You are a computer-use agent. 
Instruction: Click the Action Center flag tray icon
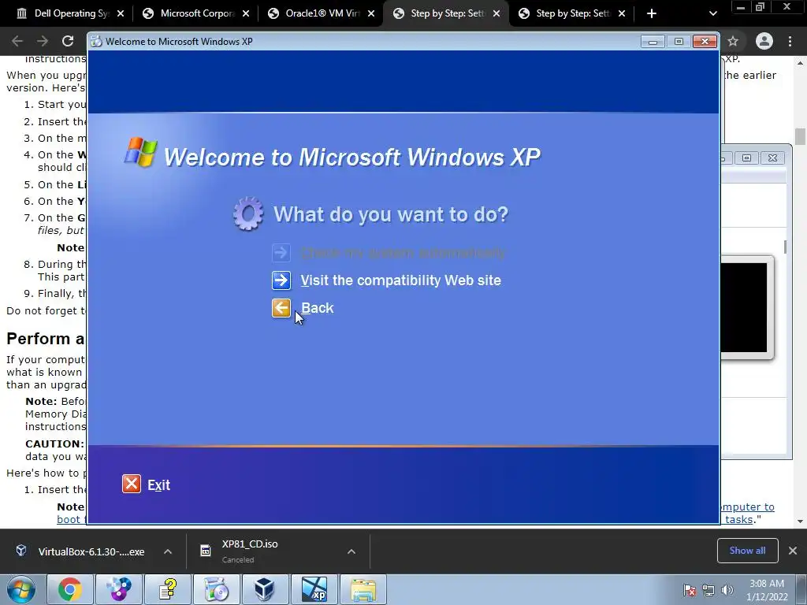tap(690, 590)
